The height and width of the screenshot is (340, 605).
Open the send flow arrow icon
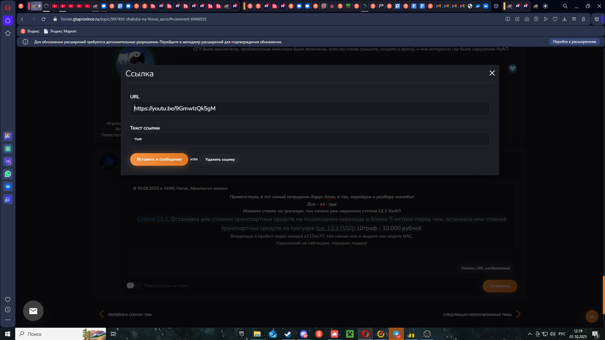coord(545,19)
